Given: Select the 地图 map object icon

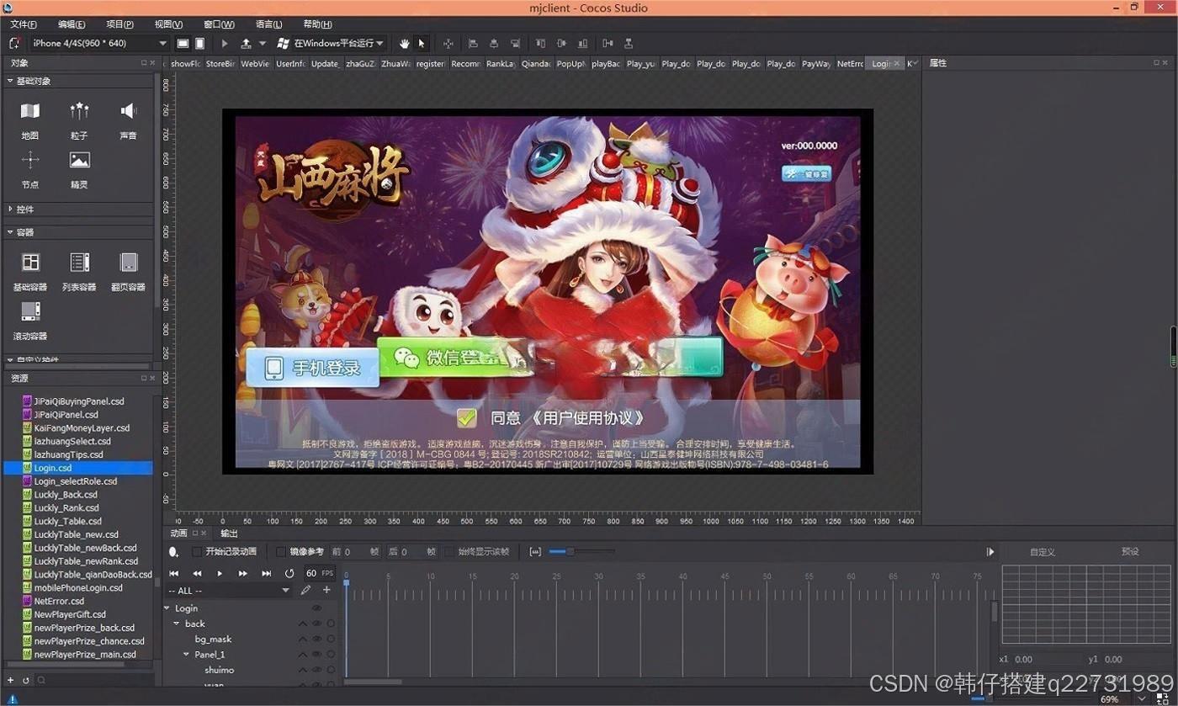Looking at the screenshot, I should tap(30, 111).
